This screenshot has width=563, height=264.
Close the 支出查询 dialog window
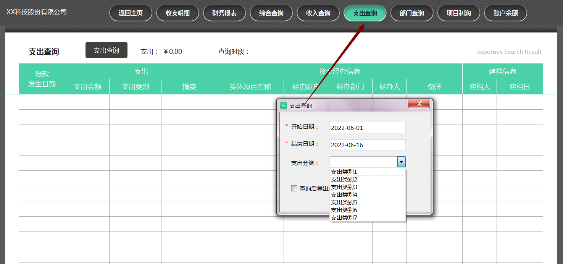[419, 104]
